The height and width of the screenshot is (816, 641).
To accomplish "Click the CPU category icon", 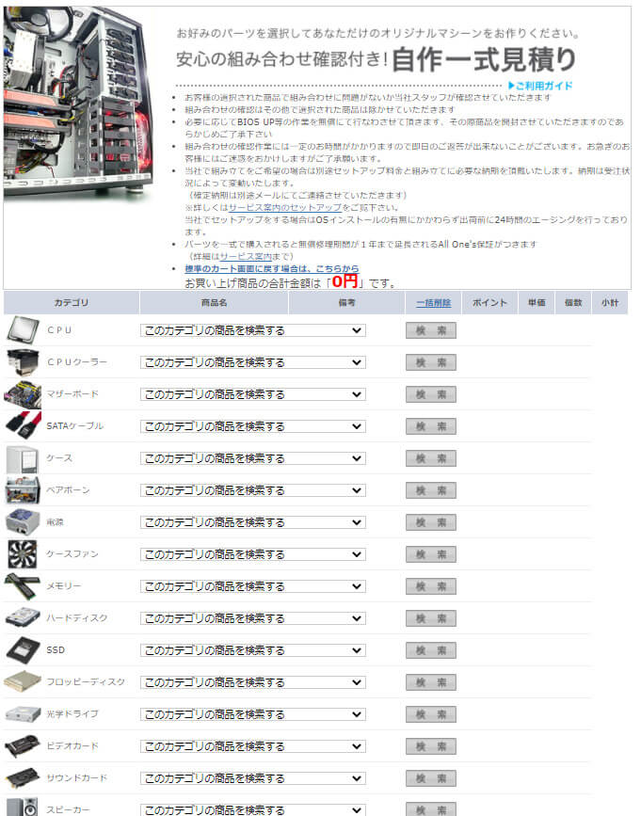I will point(23,330).
